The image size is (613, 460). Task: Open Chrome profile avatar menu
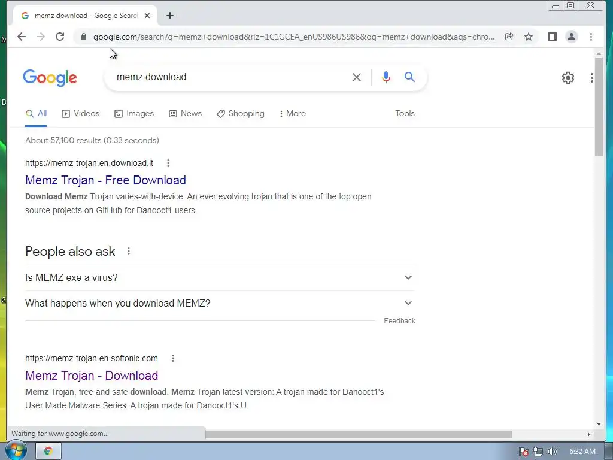tap(572, 37)
